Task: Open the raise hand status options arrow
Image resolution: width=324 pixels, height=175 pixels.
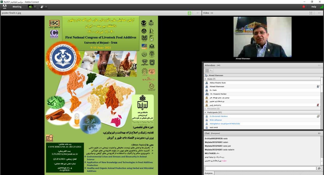Action: [x=46, y=7]
